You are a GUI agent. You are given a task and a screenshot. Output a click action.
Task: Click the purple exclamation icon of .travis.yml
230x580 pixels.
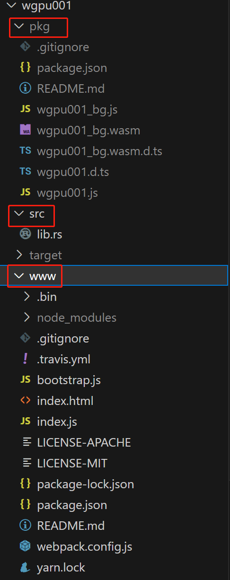[x=25, y=359]
